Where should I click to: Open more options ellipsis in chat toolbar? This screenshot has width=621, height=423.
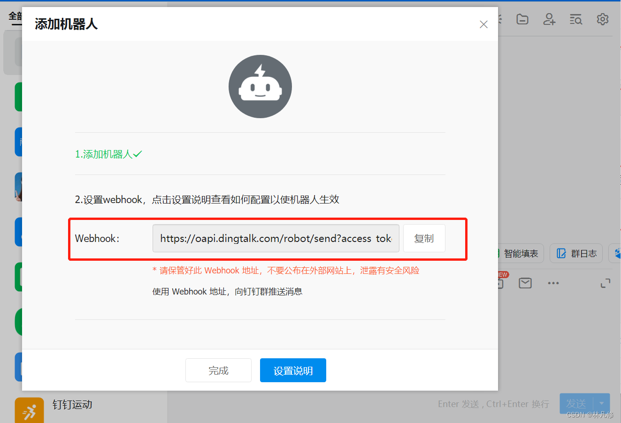pyautogui.click(x=553, y=283)
